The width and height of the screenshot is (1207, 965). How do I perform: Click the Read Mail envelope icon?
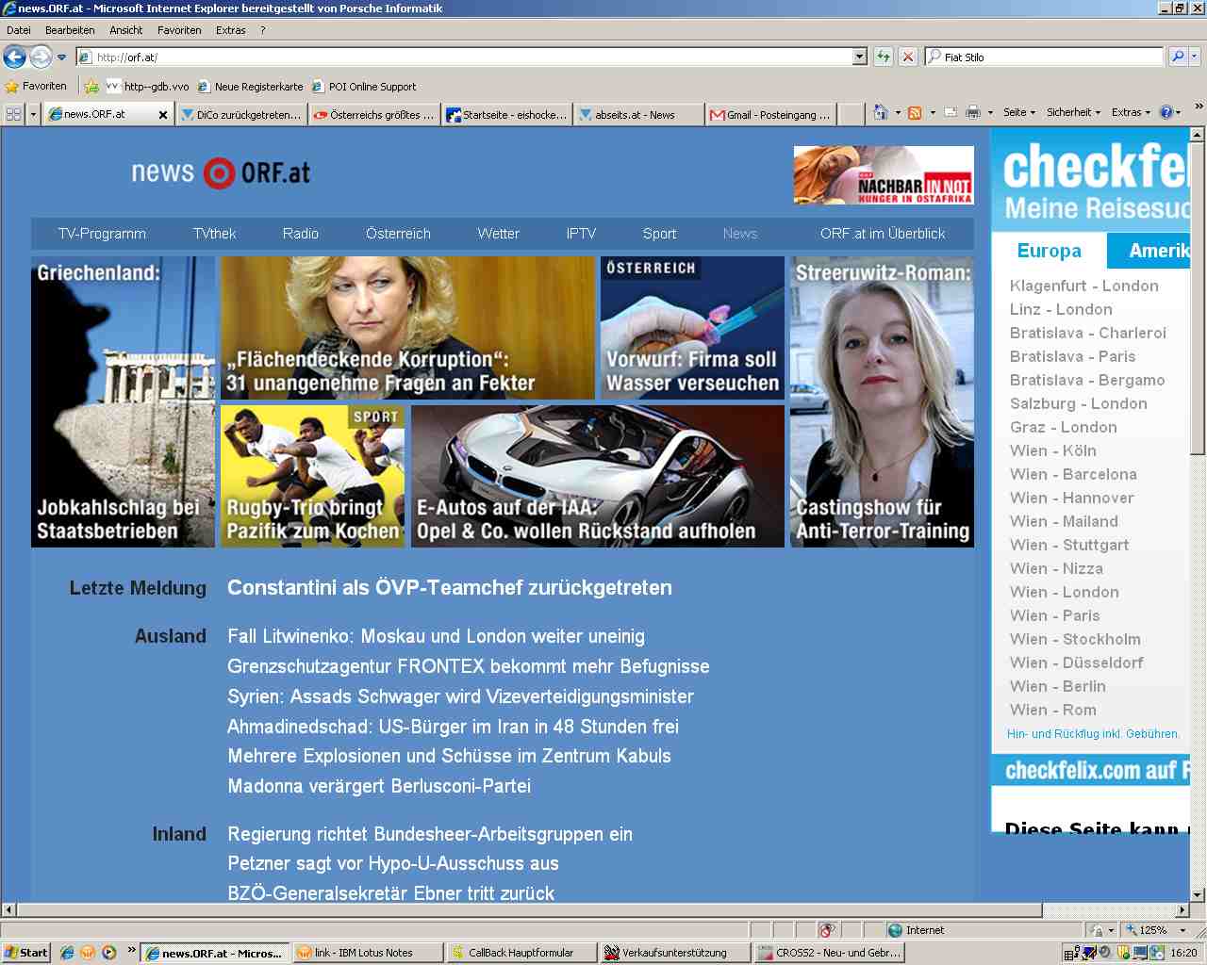[951, 113]
